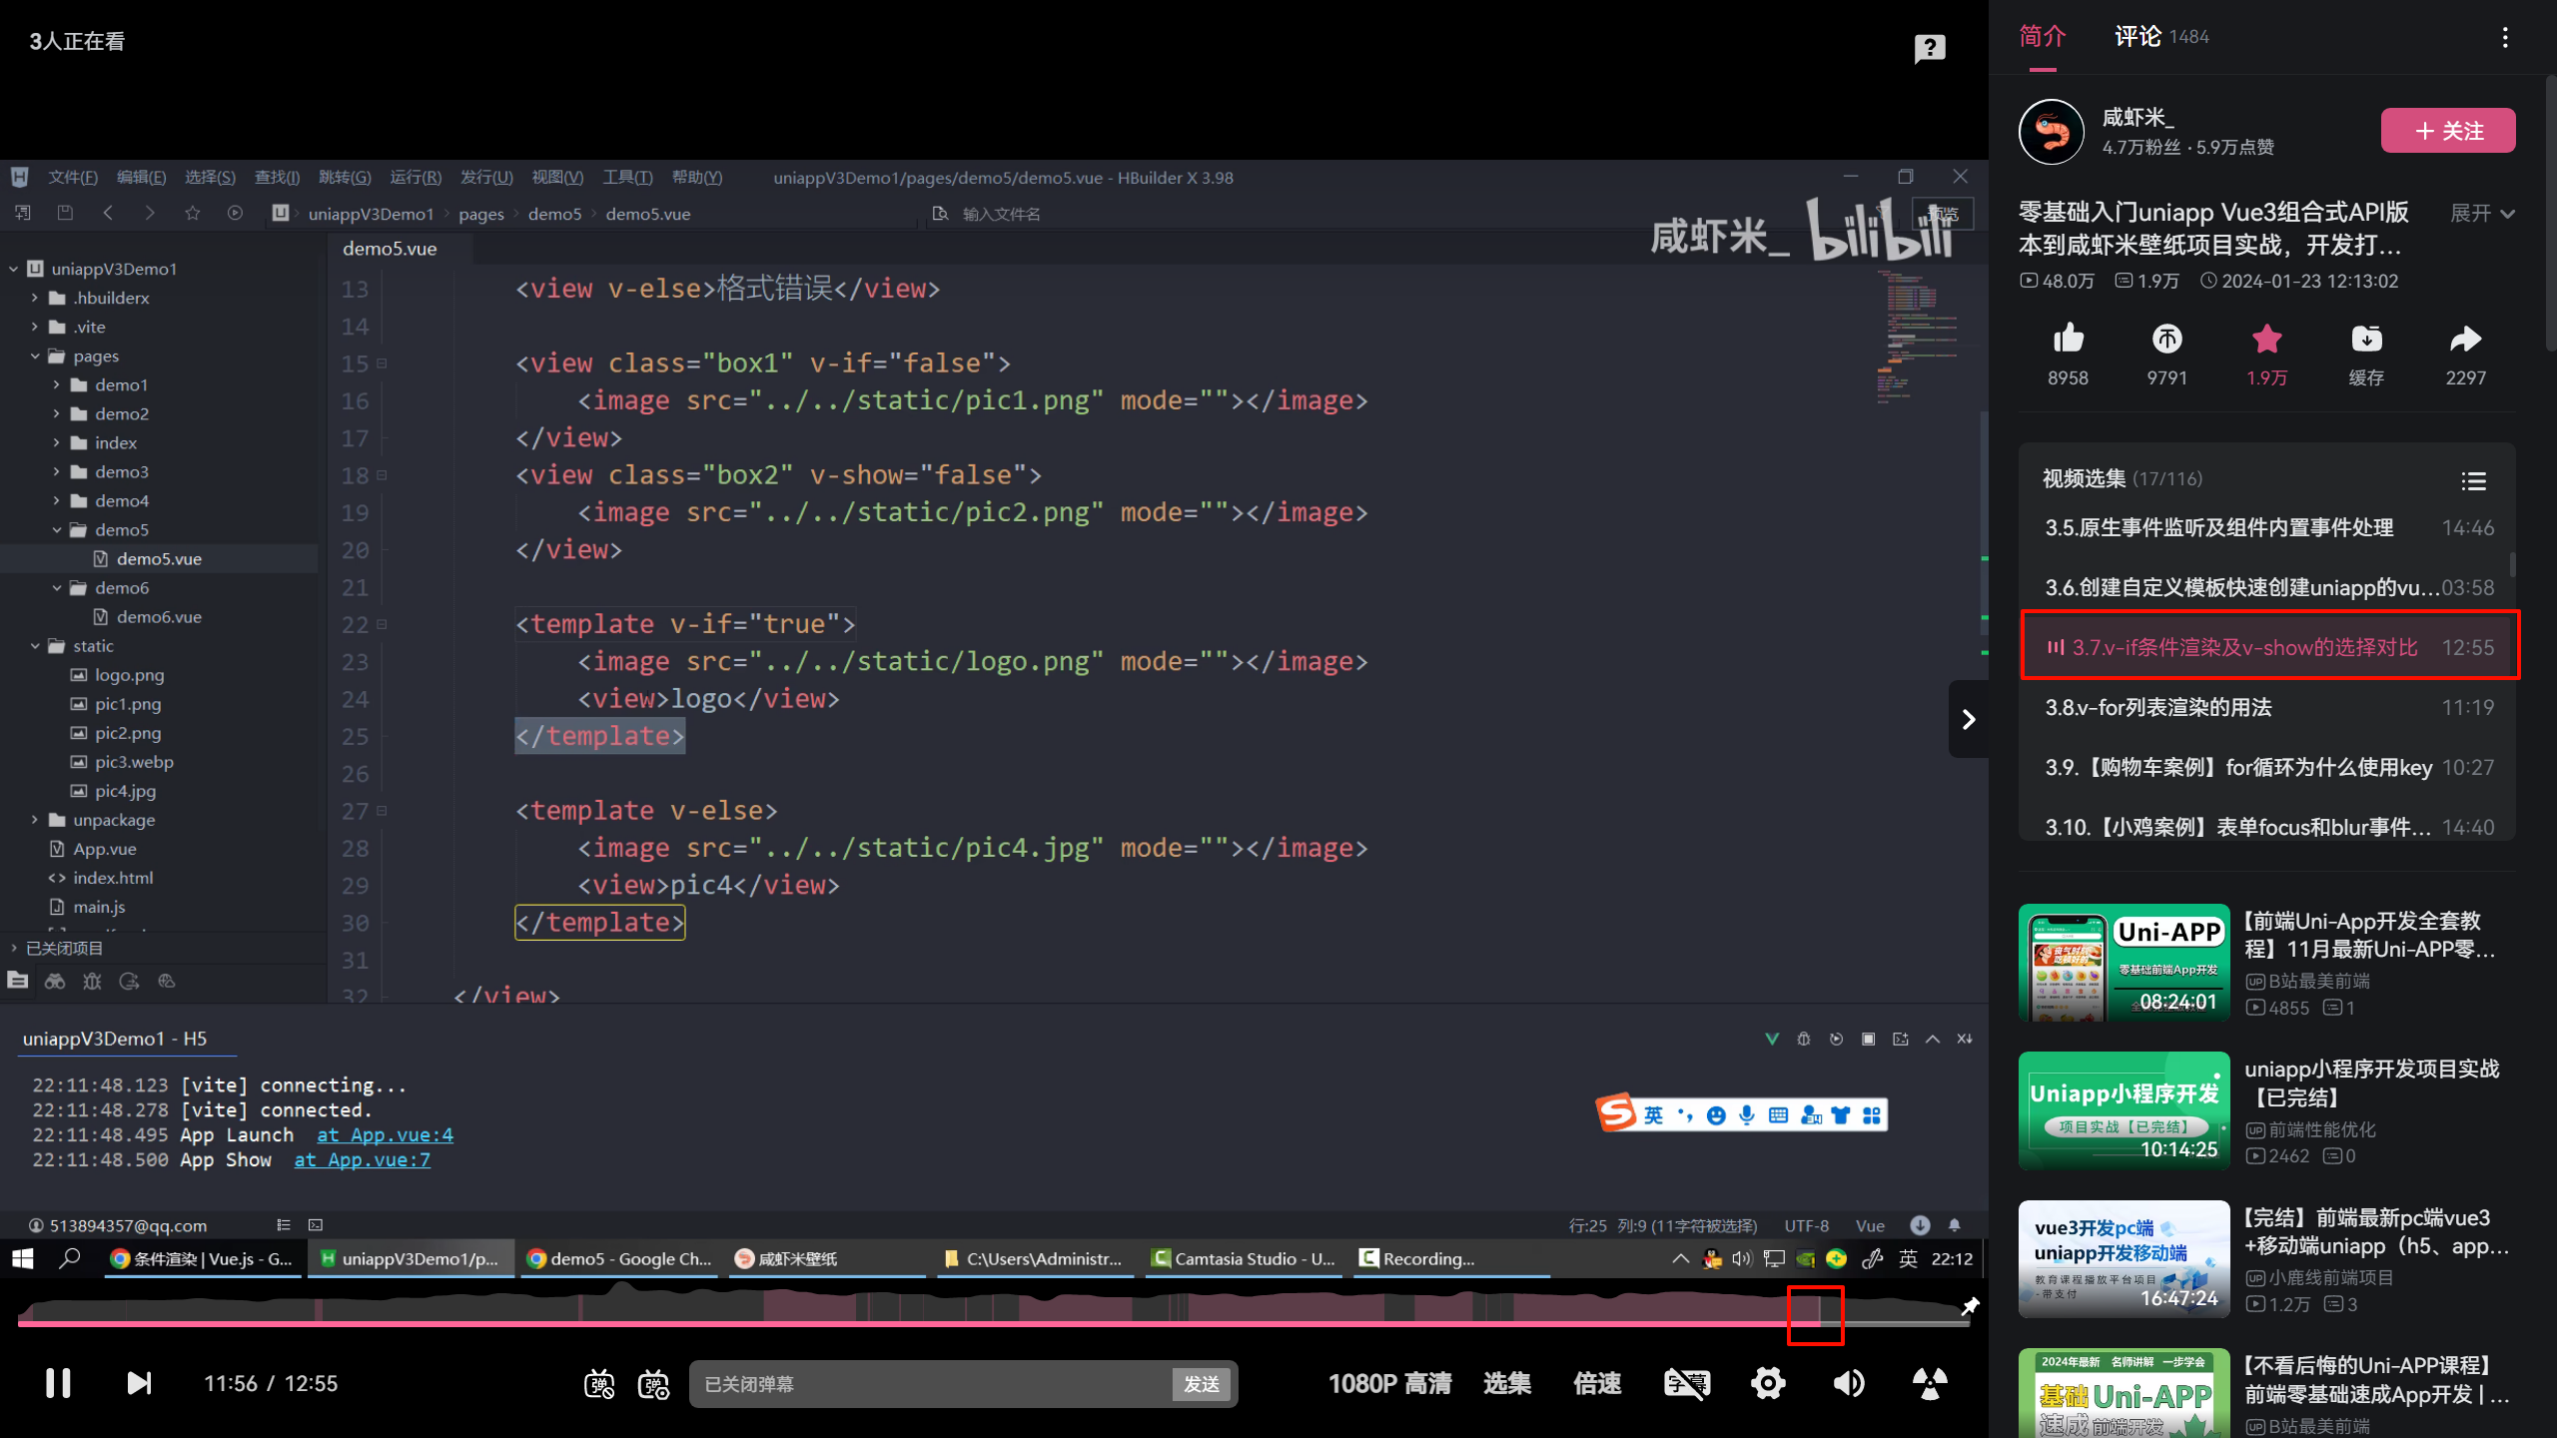Click the console stop square icon
This screenshot has height=1438, width=2557.
click(x=1868, y=1040)
